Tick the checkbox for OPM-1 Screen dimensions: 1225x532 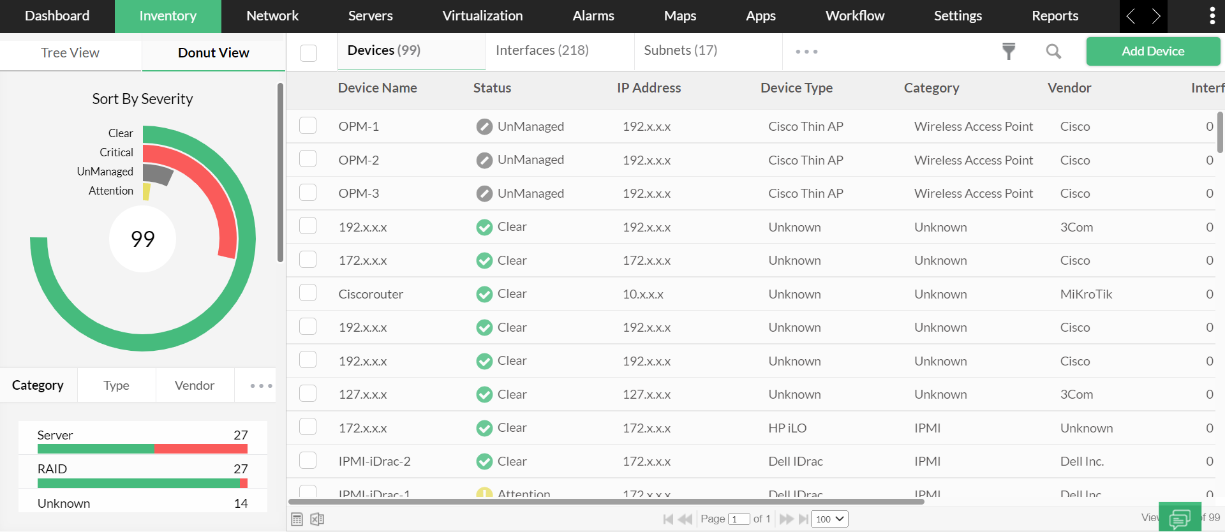[308, 126]
